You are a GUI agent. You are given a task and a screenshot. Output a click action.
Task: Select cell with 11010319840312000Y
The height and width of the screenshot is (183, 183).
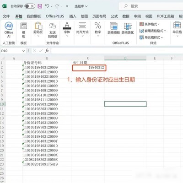point(47,141)
